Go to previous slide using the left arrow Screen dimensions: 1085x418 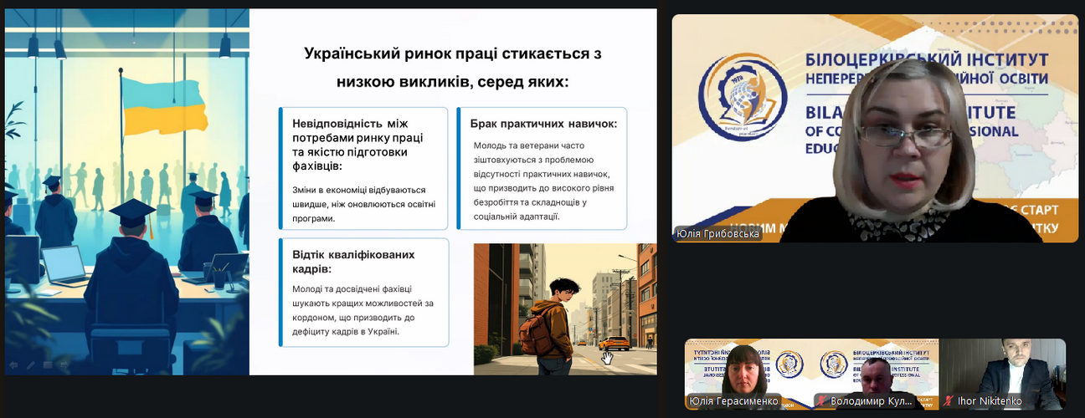pyautogui.click(x=13, y=365)
